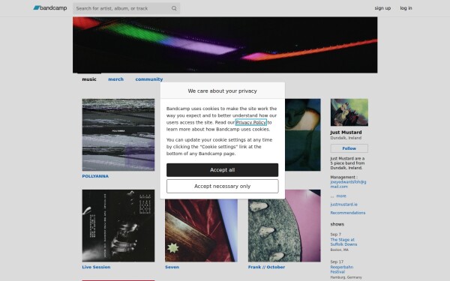Open the Frank // October title link
The width and height of the screenshot is (450, 281).
coord(266,267)
